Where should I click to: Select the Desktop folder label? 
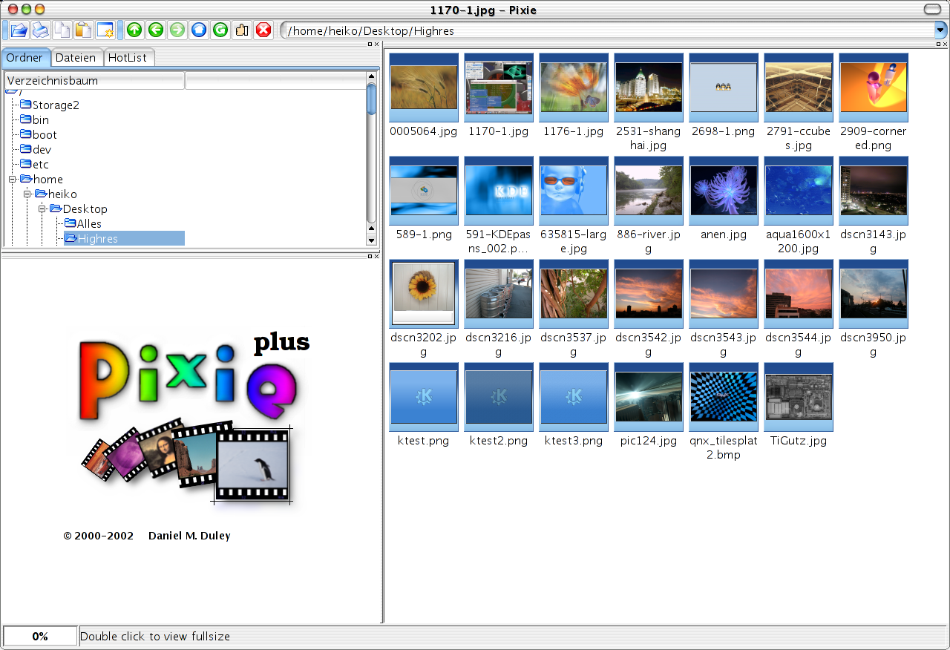(x=85, y=209)
